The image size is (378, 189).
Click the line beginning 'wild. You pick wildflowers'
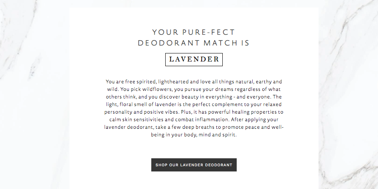[194, 89]
